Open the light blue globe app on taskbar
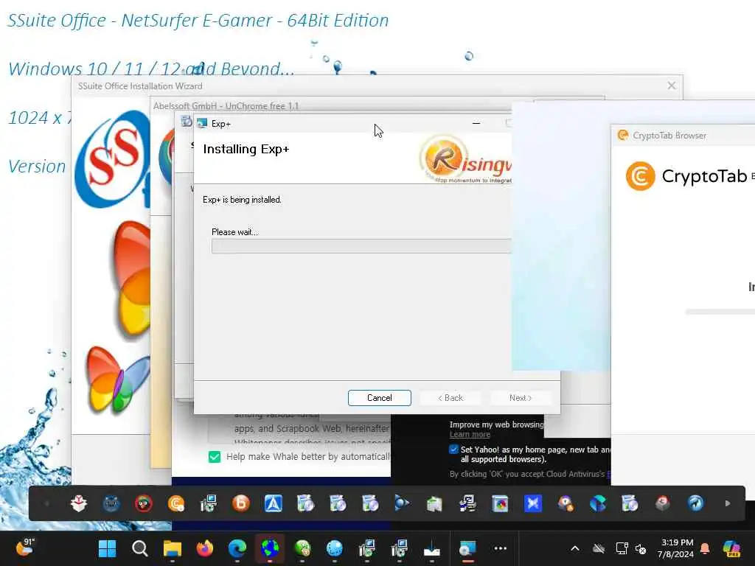Image resolution: width=755 pixels, height=566 pixels. 334,548
